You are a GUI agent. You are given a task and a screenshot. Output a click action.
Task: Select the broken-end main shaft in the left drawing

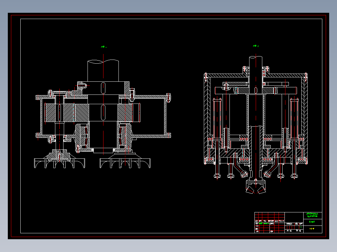103,70
